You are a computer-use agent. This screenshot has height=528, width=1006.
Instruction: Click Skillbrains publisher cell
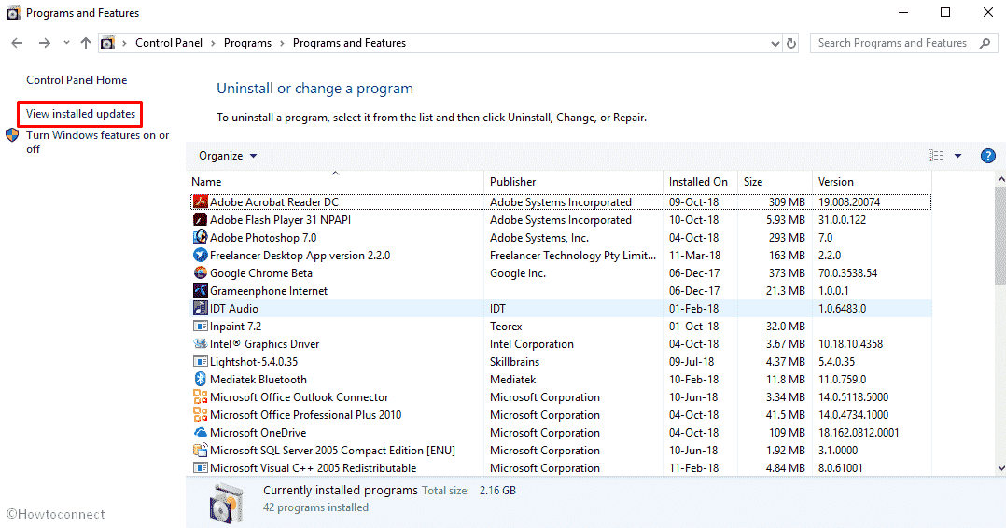point(514,362)
